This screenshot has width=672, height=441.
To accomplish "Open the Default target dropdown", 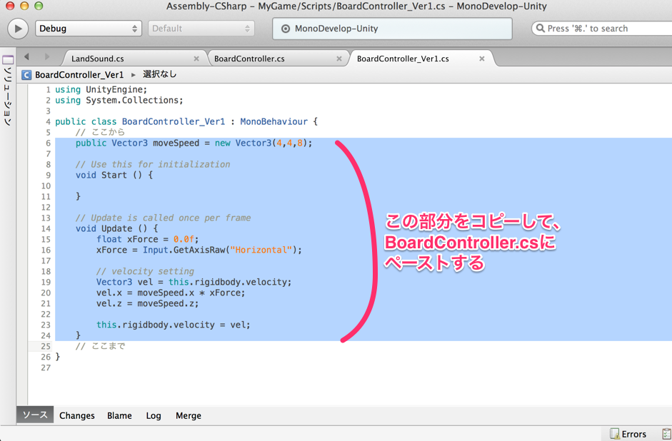I will 201,29.
